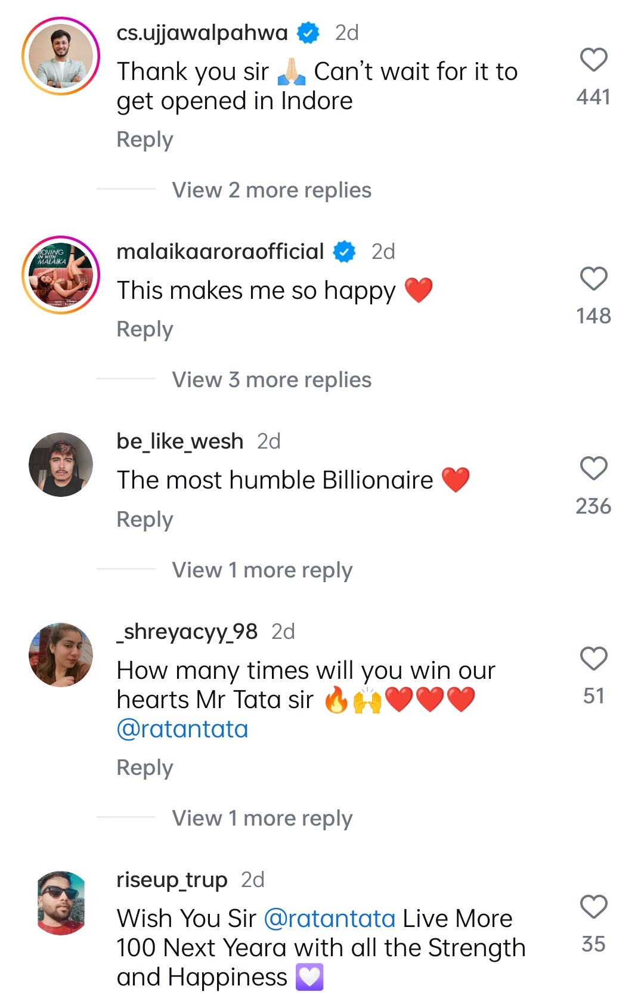Reply to be_like_wesh's comment

pyautogui.click(x=145, y=520)
